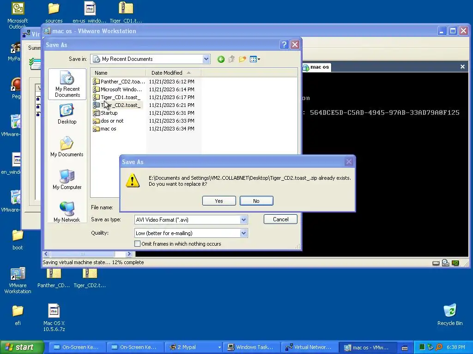This screenshot has width=473, height=354.
Task: Open the Tiger_CD2.t... zip on desktop
Action: coord(90,278)
